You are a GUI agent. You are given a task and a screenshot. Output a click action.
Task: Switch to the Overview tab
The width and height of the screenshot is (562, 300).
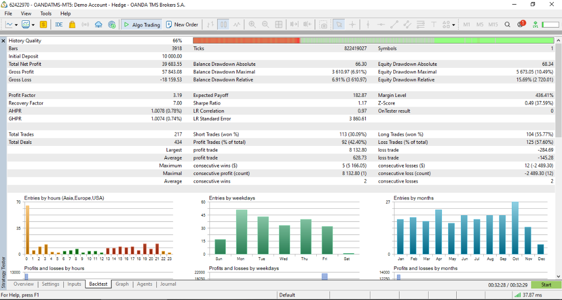[x=24, y=284]
